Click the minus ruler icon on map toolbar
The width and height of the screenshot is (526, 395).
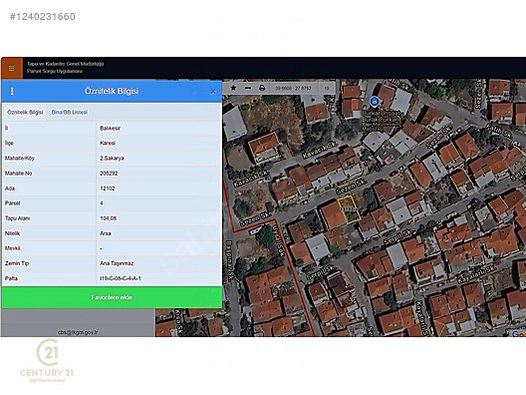(248, 88)
